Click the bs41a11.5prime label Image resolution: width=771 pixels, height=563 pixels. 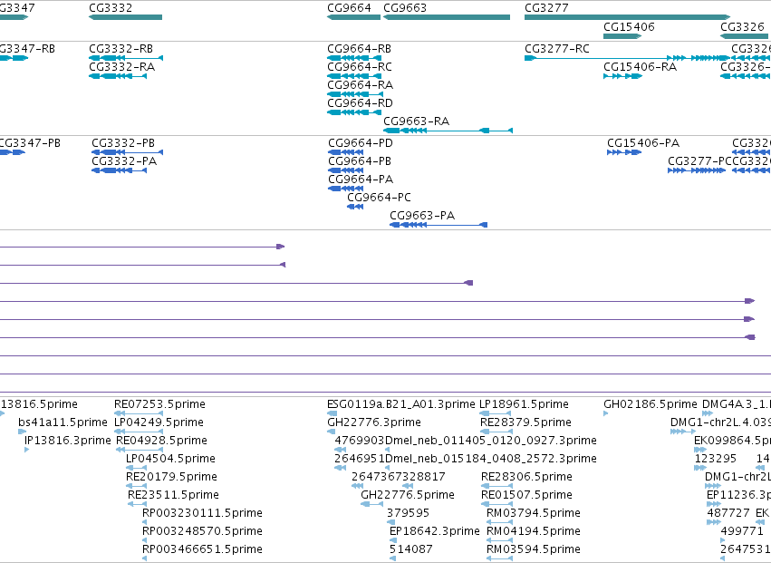(63, 422)
